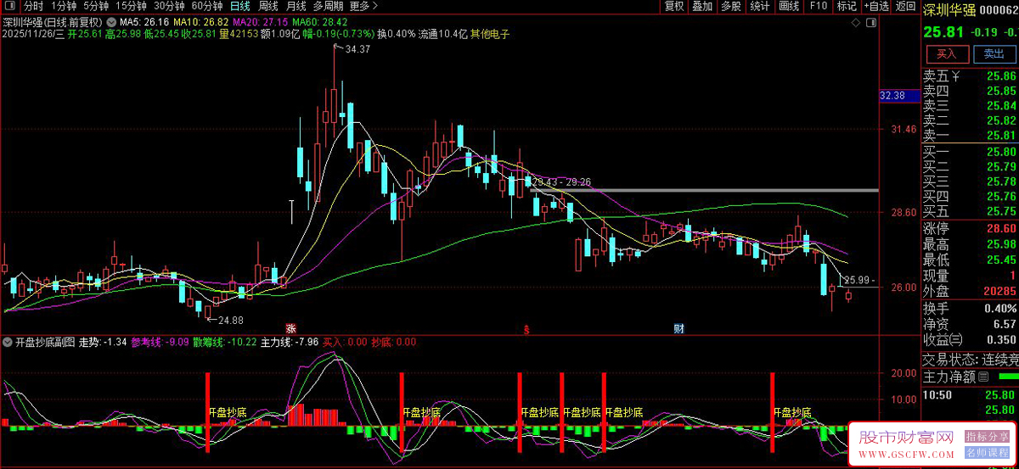Switch to the 1分钟 period
The image size is (1019, 469).
(x=62, y=6)
